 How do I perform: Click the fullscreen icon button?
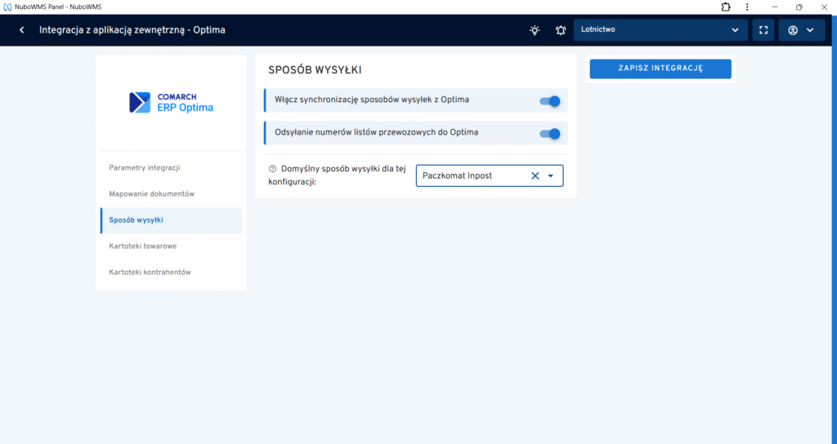[x=763, y=30]
